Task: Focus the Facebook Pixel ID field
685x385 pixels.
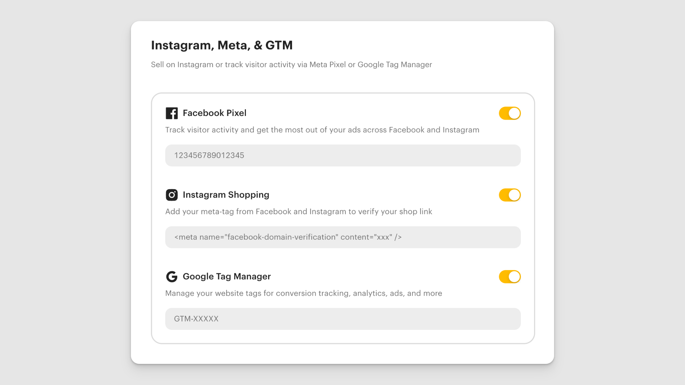Action: point(342,155)
